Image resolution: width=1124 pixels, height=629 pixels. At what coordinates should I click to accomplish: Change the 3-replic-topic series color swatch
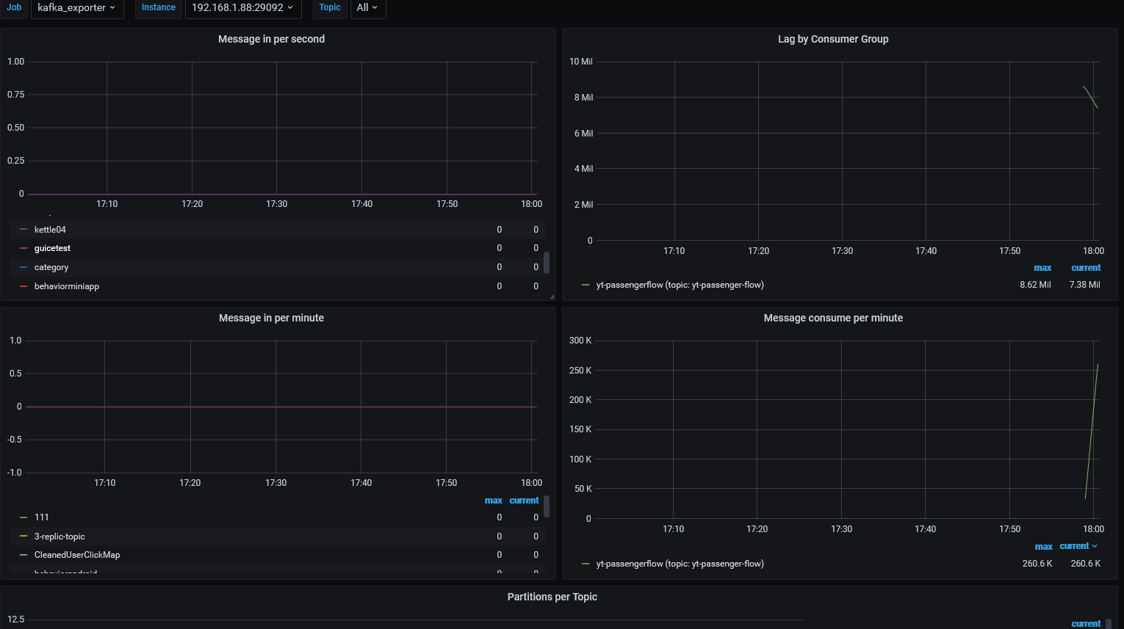[24, 537]
